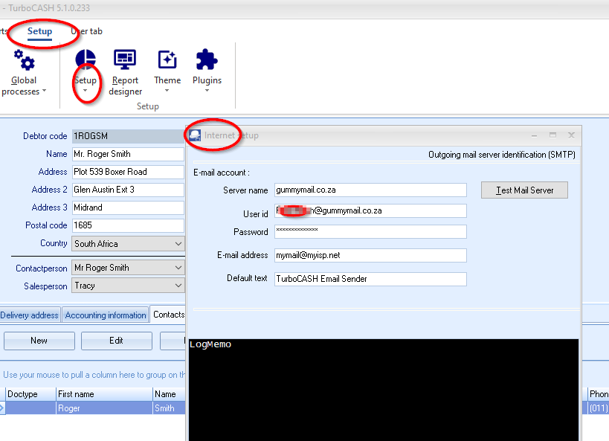Image resolution: width=609 pixels, height=441 pixels.
Task: Click the Postal code field
Action: pos(128,225)
